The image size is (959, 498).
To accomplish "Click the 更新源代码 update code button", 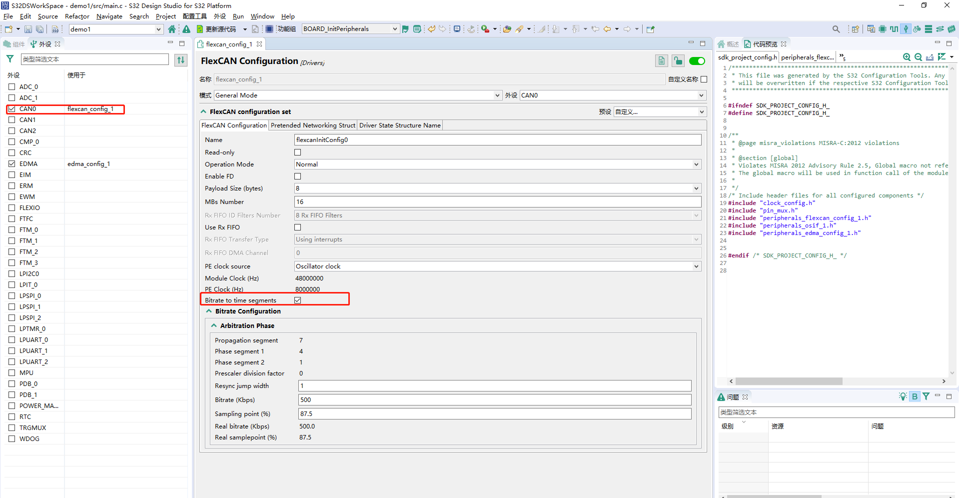I will [216, 29].
